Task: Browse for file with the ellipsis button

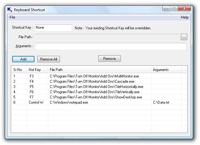Action: point(184,37)
